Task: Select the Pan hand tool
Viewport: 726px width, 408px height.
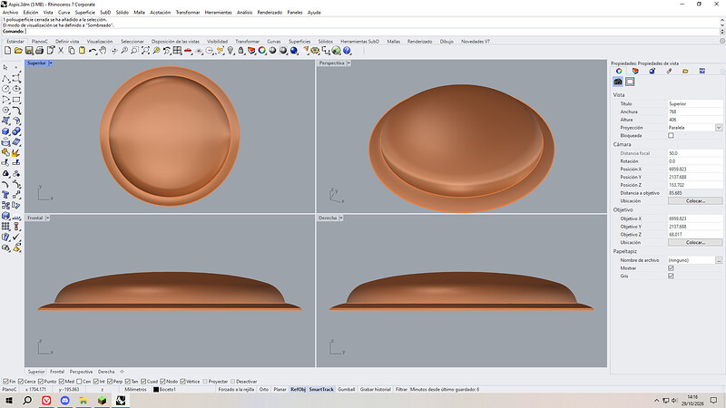Action: [x=103, y=51]
